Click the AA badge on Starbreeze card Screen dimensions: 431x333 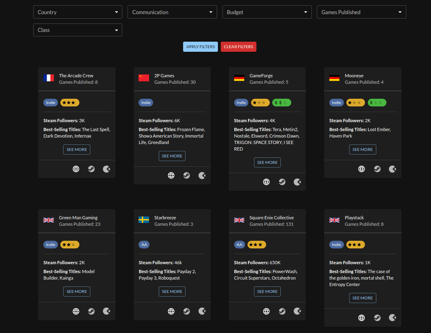tap(144, 245)
